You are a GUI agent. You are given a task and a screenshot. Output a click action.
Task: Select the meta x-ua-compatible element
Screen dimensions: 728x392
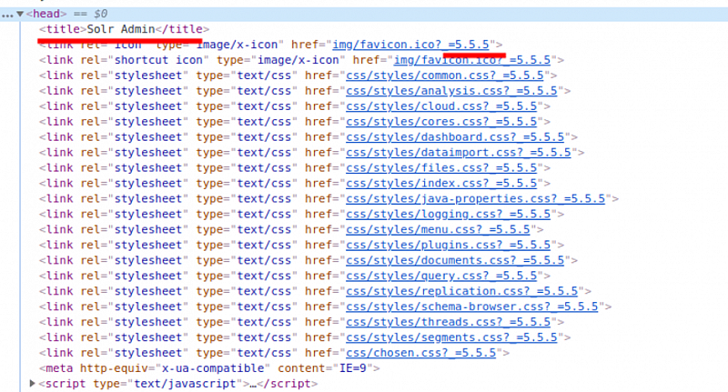209,367
